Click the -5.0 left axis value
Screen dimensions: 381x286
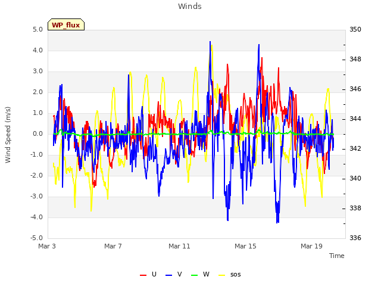[x=37, y=238]
